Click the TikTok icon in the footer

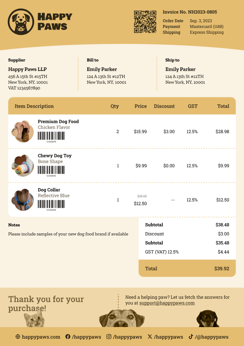pyautogui.click(x=191, y=337)
